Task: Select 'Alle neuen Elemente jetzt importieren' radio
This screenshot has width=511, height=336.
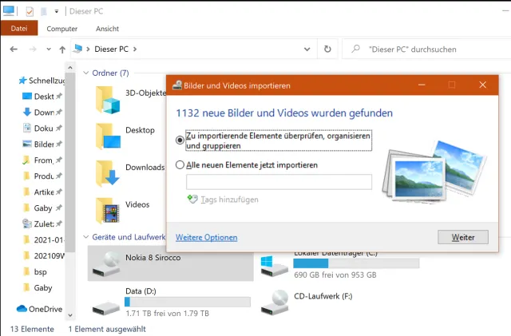Action: click(180, 164)
